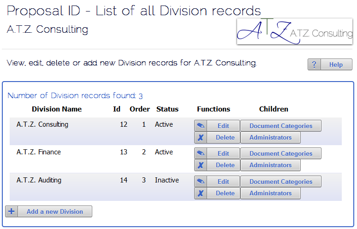Click the question mark help icon
This screenshot has height=229, width=357.
(314, 65)
